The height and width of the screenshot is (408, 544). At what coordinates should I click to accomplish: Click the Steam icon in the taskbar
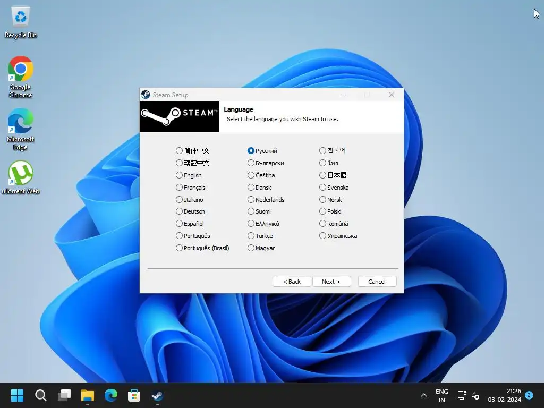click(x=157, y=395)
